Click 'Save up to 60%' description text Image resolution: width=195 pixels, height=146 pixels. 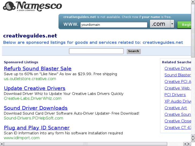click(x=60, y=74)
